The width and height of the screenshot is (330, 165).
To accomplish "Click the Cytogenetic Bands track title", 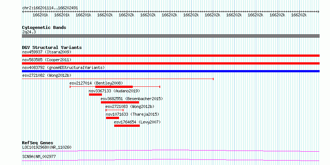I will click(44, 27).
